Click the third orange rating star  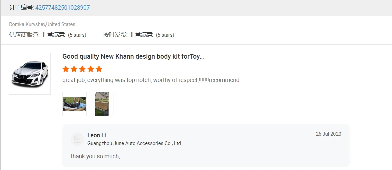click(82, 69)
